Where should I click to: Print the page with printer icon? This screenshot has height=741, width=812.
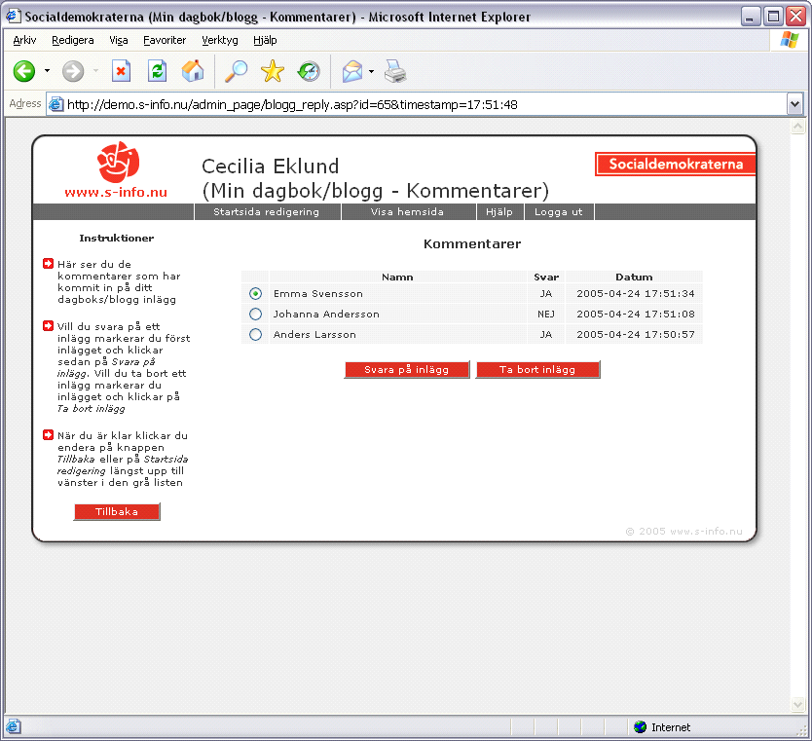tap(395, 71)
